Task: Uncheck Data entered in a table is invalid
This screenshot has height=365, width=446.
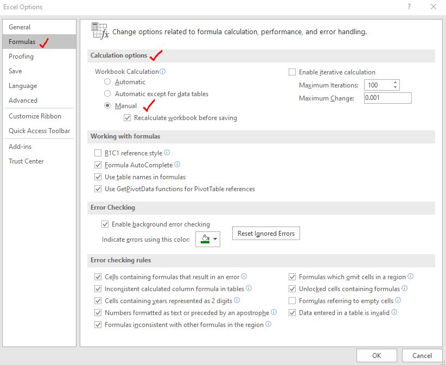Action: coord(292,313)
